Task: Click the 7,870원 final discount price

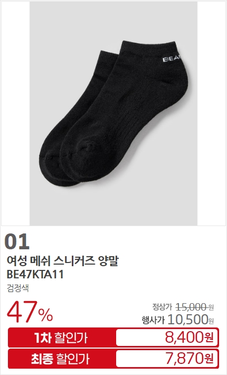Action: click(190, 358)
